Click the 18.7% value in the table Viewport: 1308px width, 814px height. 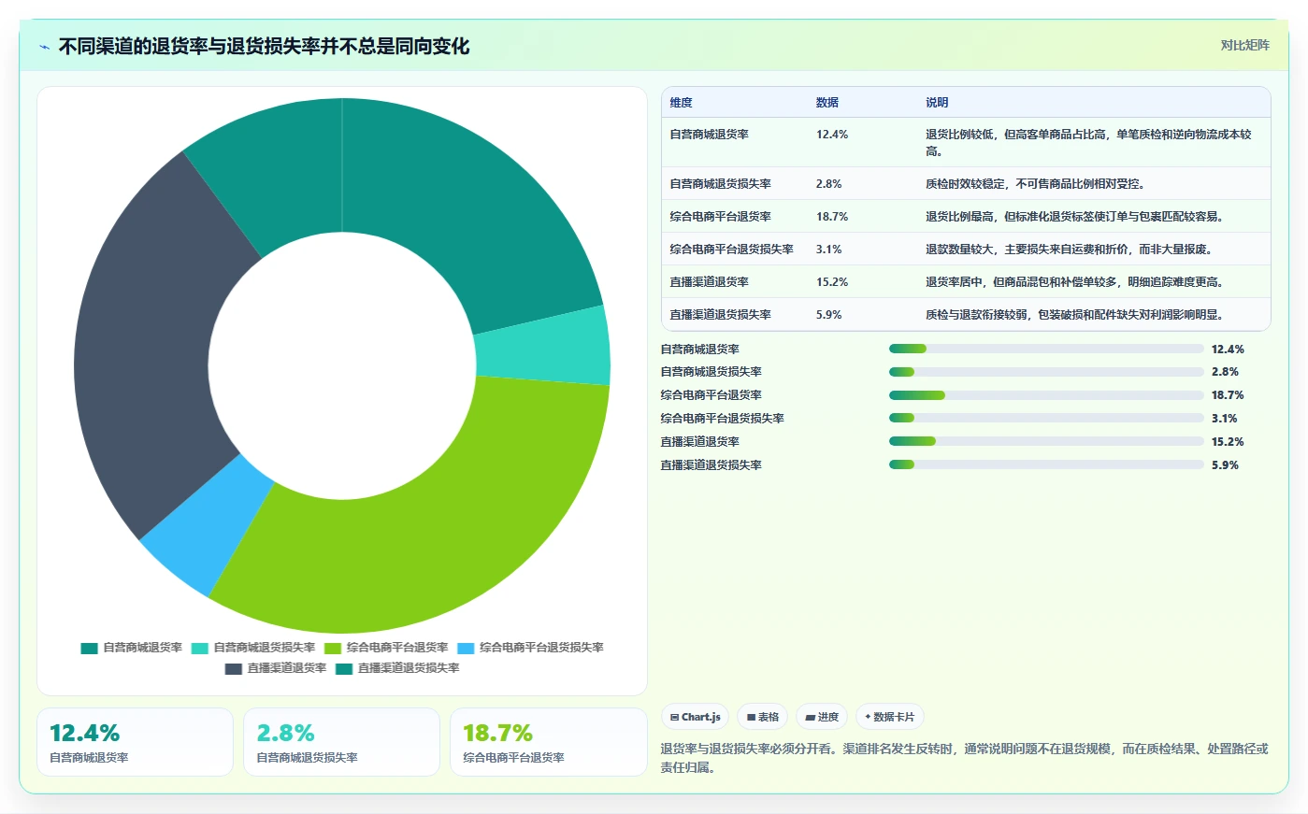click(x=832, y=217)
